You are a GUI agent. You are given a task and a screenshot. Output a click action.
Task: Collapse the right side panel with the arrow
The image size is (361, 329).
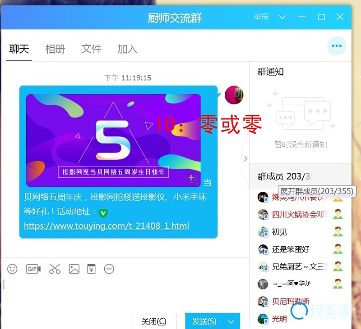pyautogui.click(x=245, y=158)
